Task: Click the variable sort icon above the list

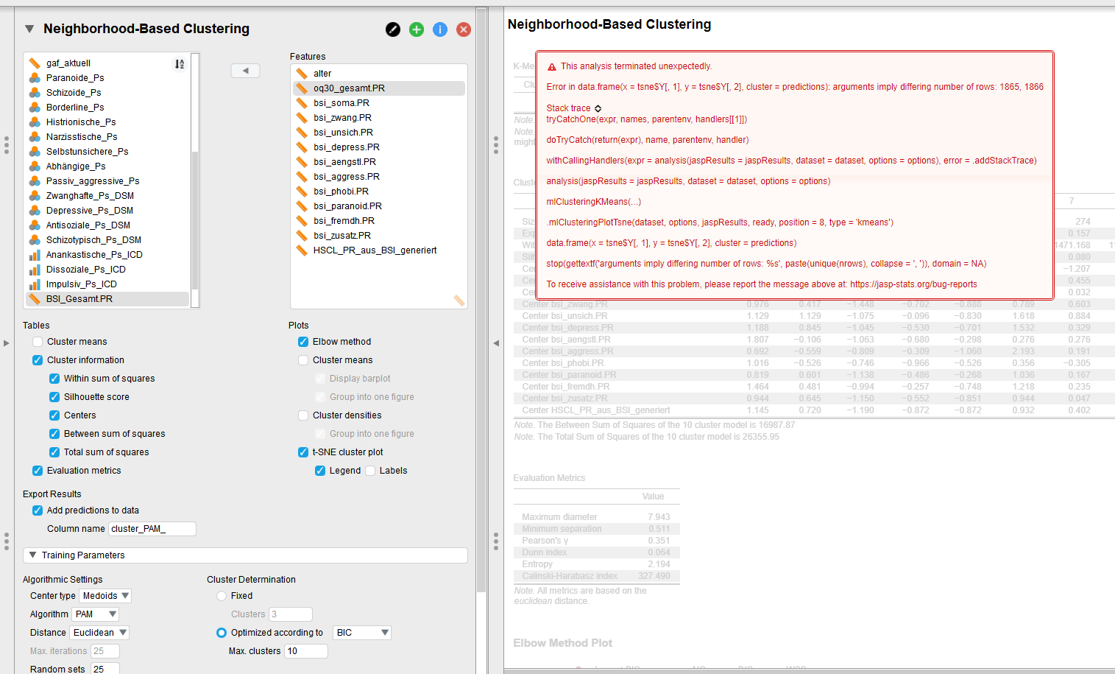Action: (x=178, y=64)
